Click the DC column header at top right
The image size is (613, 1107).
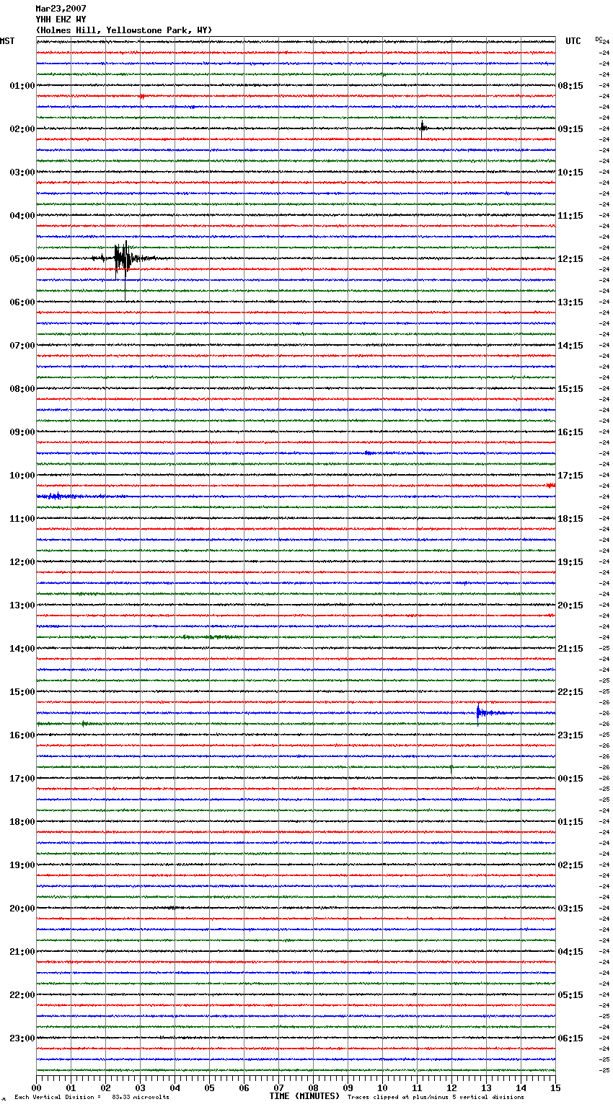coord(599,39)
